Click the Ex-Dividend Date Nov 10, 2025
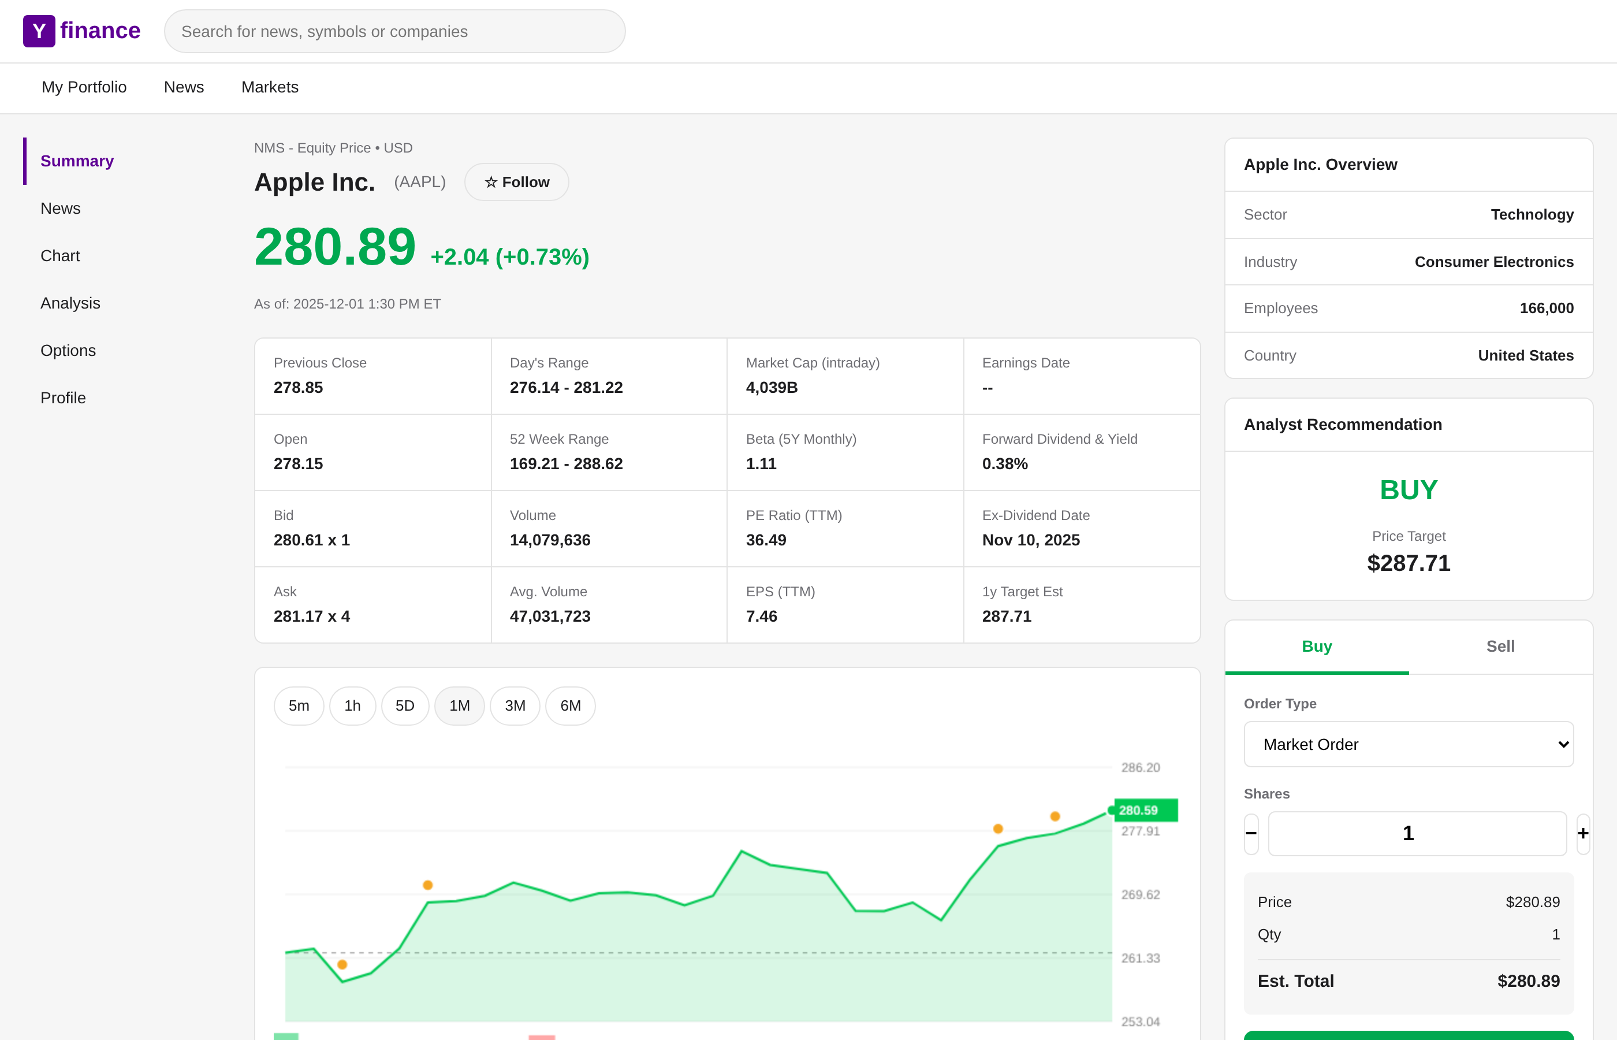1617x1040 pixels. (1030, 540)
